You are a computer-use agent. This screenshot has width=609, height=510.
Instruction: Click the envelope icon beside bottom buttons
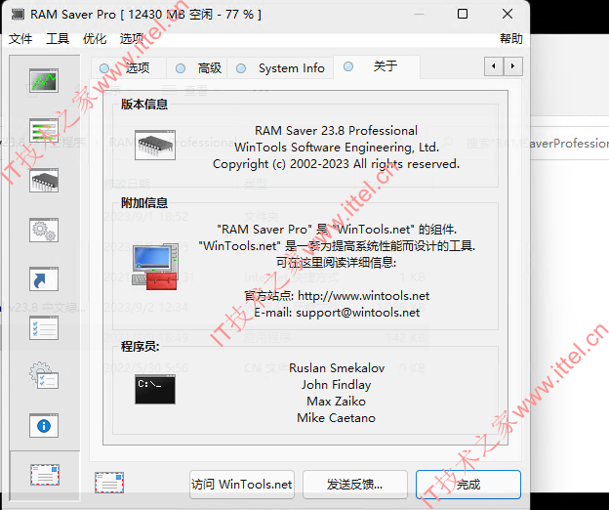109,483
